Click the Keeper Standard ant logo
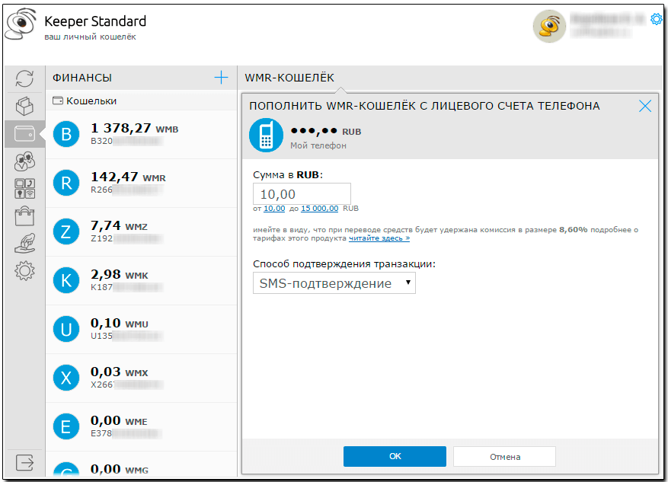Screen dimensions: 668x482 tap(21, 24)
